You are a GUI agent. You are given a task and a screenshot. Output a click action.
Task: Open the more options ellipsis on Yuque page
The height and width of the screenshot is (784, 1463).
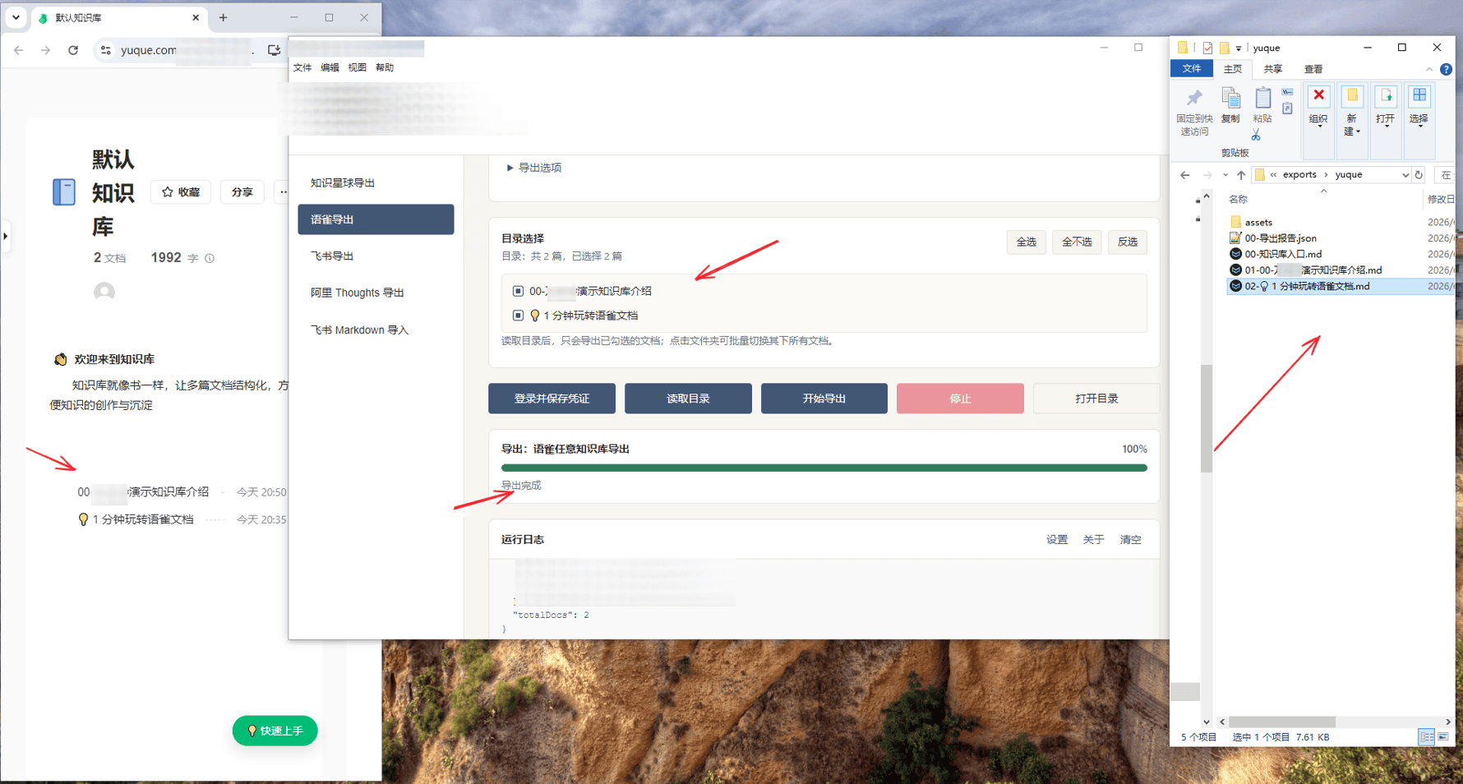tap(284, 192)
